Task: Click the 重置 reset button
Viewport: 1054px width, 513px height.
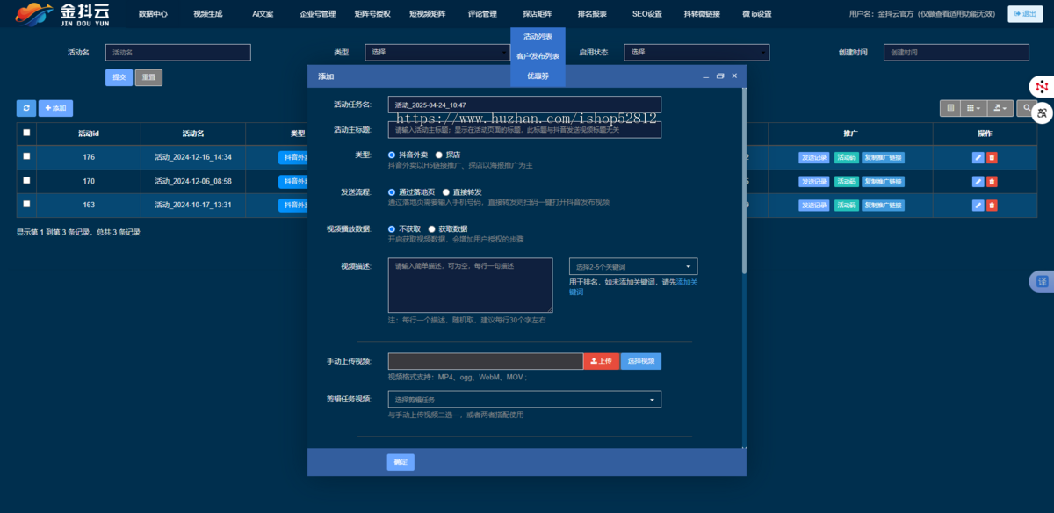Action: (x=148, y=77)
